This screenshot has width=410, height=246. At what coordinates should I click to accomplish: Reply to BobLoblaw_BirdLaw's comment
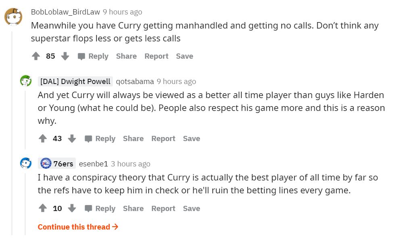(x=93, y=56)
